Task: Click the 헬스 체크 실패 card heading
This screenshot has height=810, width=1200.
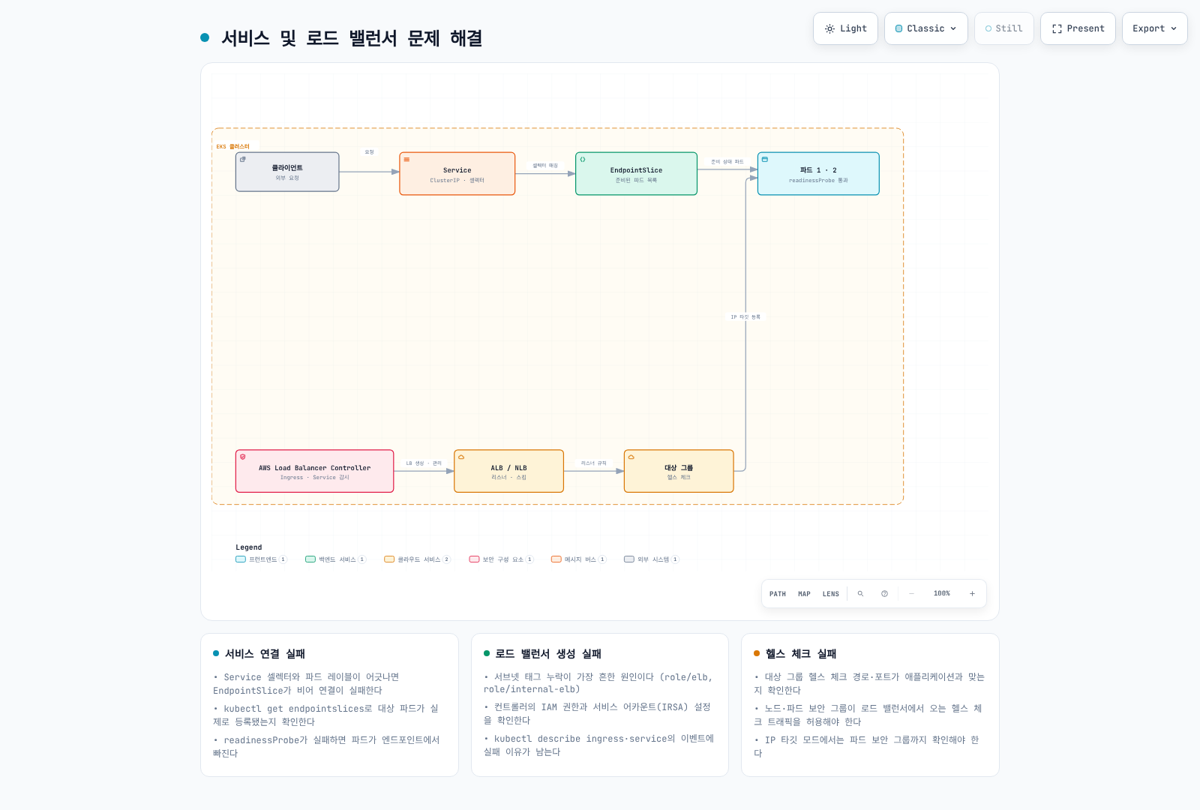Action: tap(801, 654)
